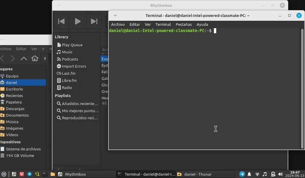The image size is (305, 178).
Task: Open the applications menu on the taskbar
Action: click(x=4, y=174)
